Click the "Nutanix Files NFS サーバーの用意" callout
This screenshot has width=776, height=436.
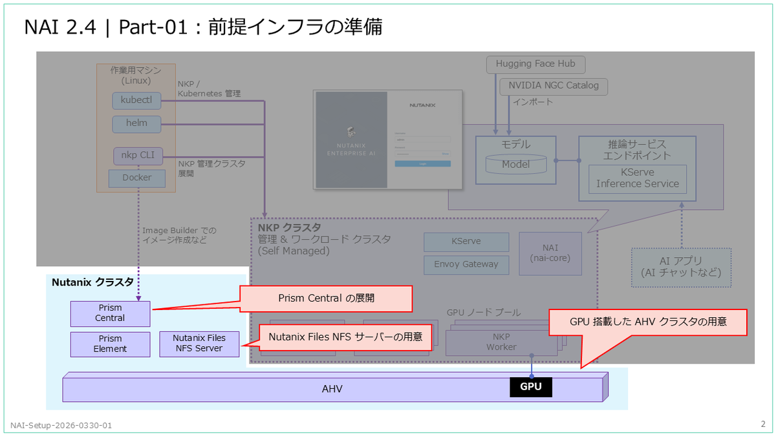(345, 337)
